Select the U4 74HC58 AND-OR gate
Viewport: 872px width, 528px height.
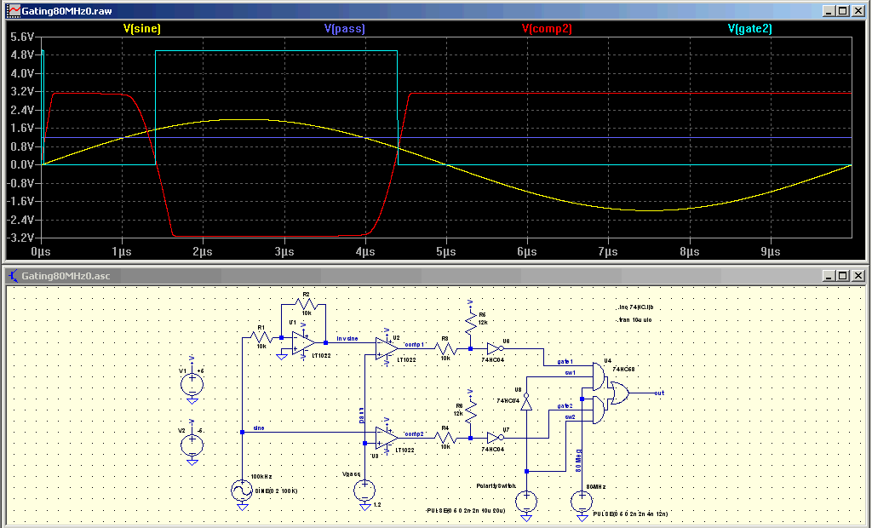click(611, 393)
